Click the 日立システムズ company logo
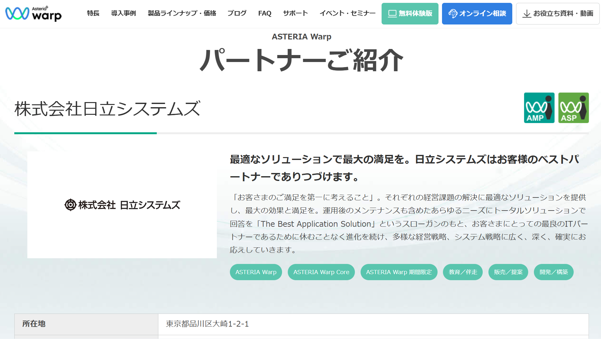 (122, 205)
